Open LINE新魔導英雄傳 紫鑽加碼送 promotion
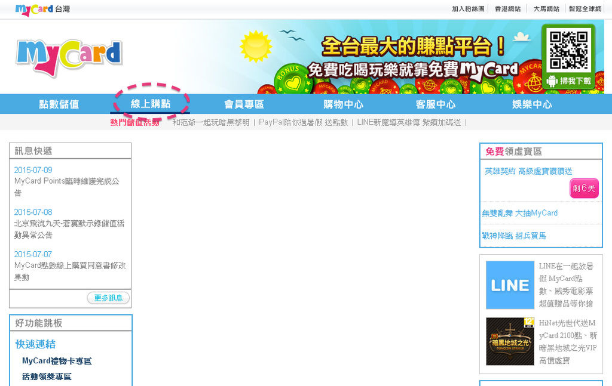This screenshot has height=386, width=612. (x=409, y=122)
